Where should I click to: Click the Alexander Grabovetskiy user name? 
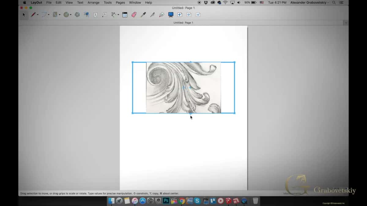[x=310, y=2]
